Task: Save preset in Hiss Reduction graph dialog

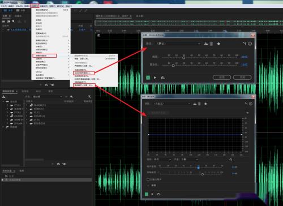Action: pyautogui.click(x=195, y=104)
